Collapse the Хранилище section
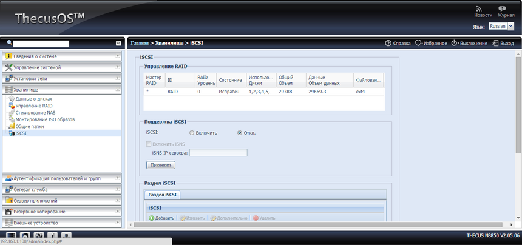 click(118, 89)
